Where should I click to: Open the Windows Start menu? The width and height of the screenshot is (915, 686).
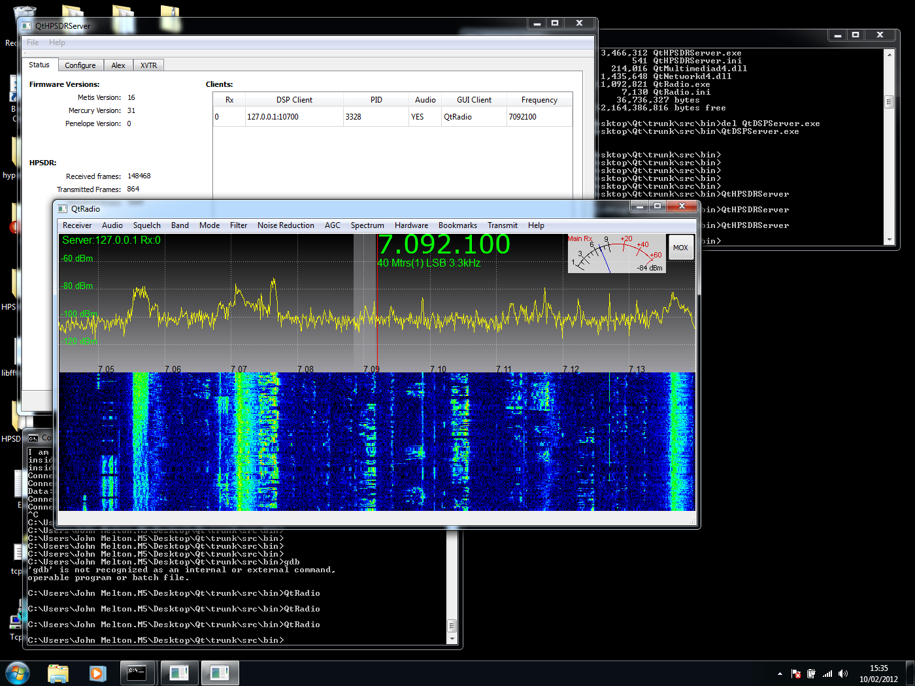(18, 673)
